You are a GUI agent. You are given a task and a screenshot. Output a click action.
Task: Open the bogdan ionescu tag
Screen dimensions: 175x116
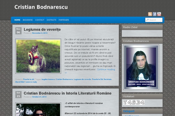click(x=48, y=79)
